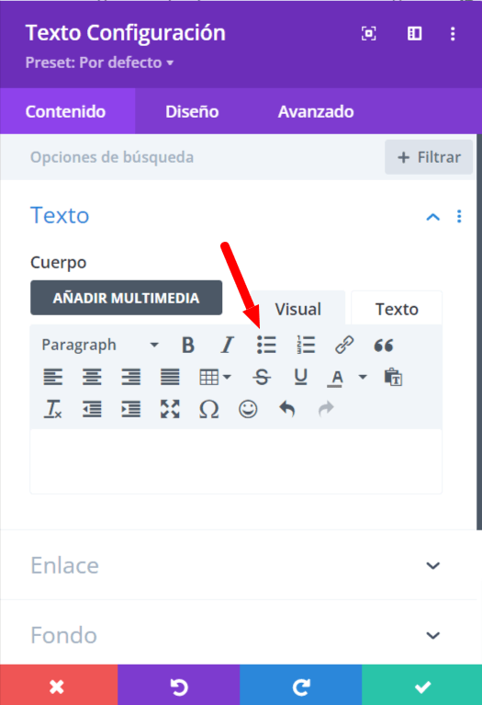Viewport: 482px width, 705px height.
Task: Toggle italic text style
Action: 228,346
